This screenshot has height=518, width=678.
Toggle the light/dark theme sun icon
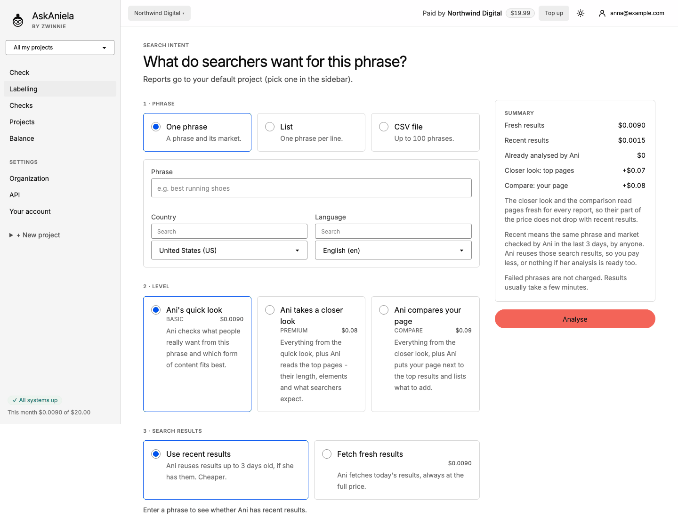tap(581, 13)
